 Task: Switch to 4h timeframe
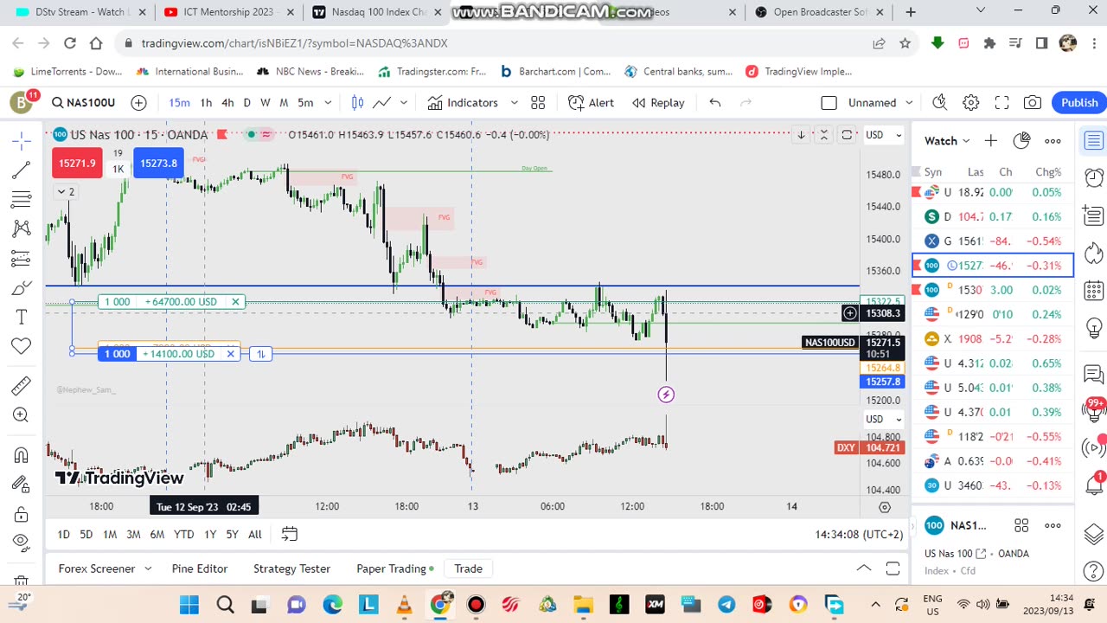(x=227, y=102)
